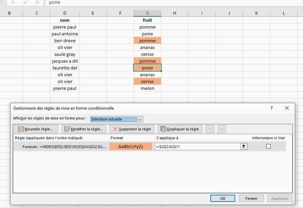Click the fruit header cell
The width and height of the screenshot is (303, 208).
(x=147, y=20)
